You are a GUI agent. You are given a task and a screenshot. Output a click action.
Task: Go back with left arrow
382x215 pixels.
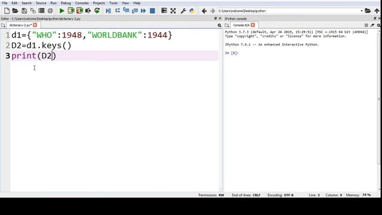click(204, 11)
